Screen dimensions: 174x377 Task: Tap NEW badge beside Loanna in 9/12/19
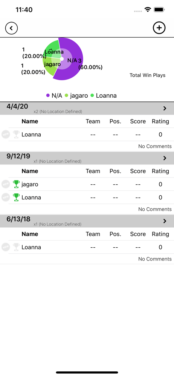[6, 198]
